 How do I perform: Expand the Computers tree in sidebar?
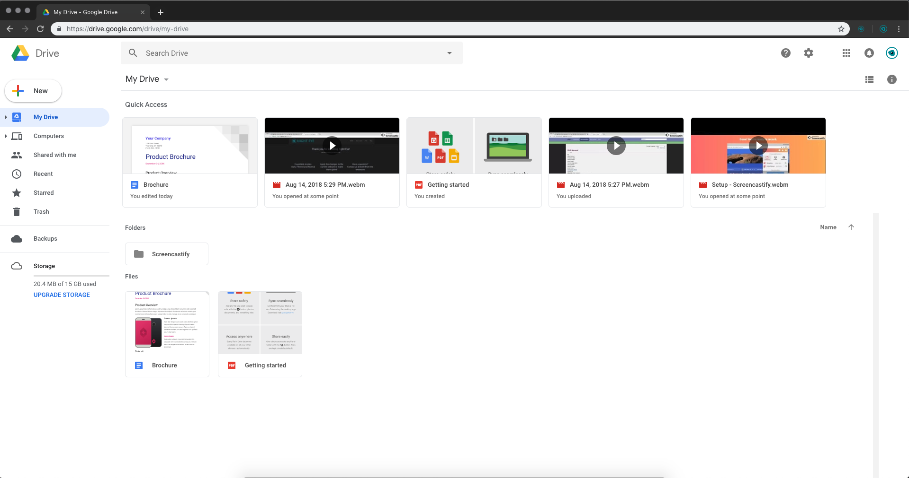pos(6,136)
